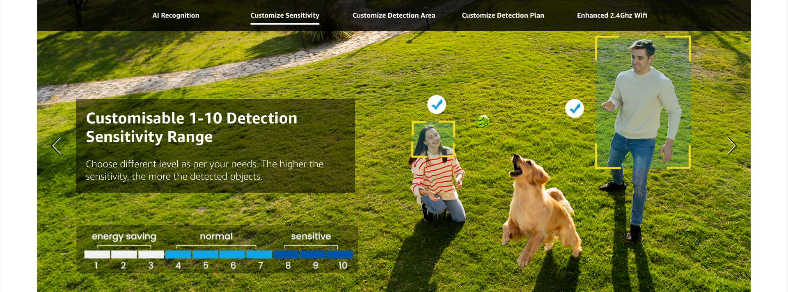Click the 'sensitive' sensitivity label
The image size is (788, 292).
pyautogui.click(x=311, y=236)
